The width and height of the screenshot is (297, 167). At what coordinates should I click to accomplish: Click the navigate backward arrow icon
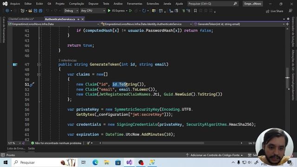[x=7, y=11]
